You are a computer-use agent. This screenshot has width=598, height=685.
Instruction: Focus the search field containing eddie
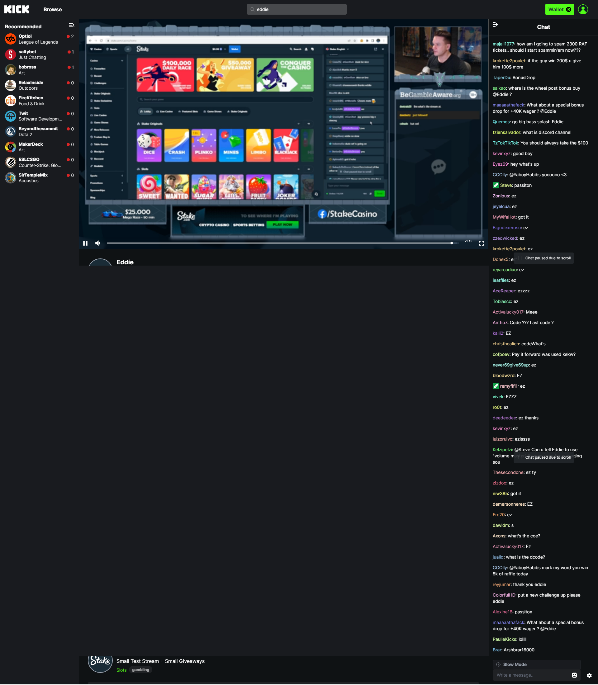296,9
